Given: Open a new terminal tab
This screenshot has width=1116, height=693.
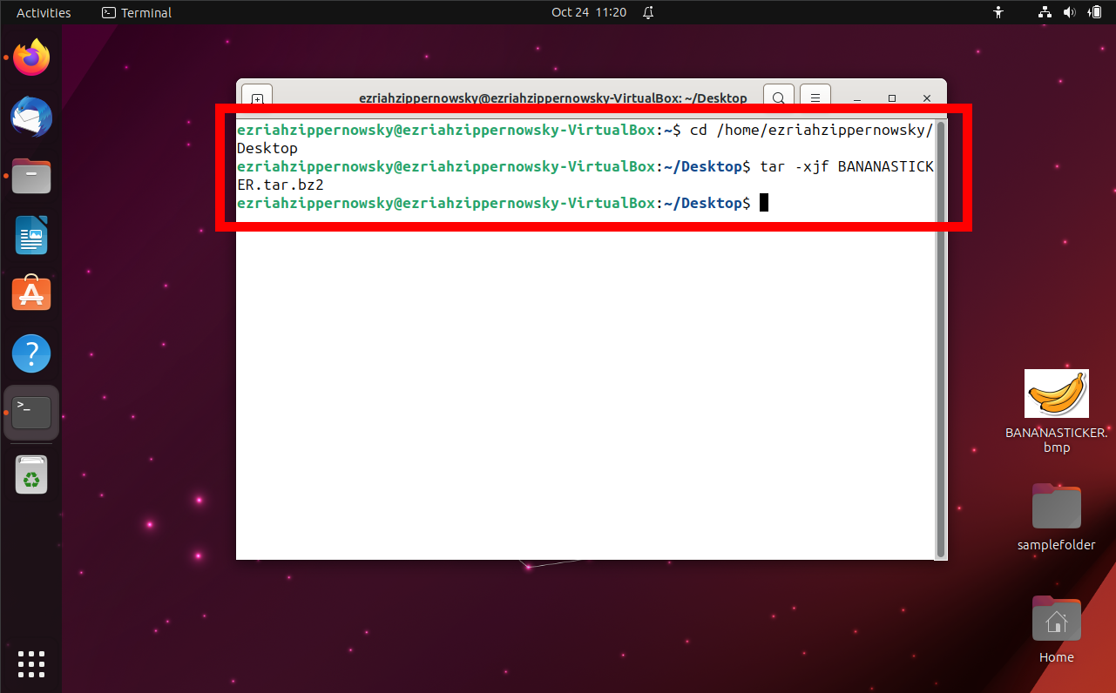Looking at the screenshot, I should (256, 98).
